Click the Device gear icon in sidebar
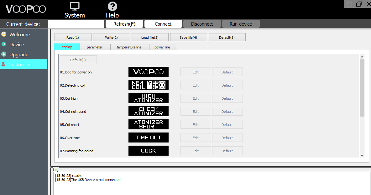 [x=4, y=44]
